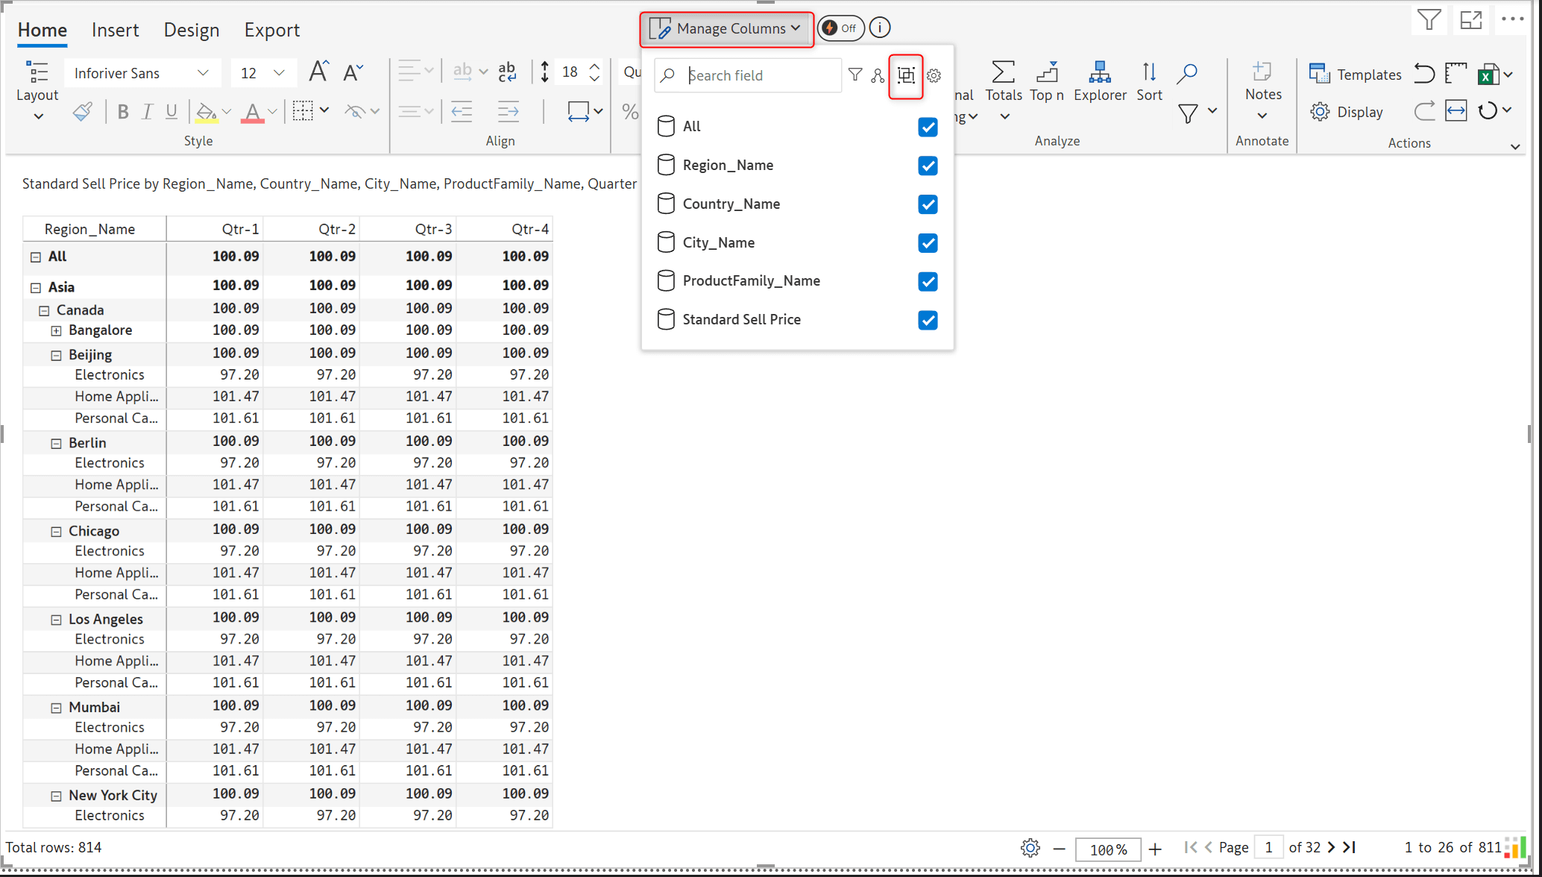Click the Manage Columns button
Image resolution: width=1542 pixels, height=877 pixels.
click(x=726, y=28)
